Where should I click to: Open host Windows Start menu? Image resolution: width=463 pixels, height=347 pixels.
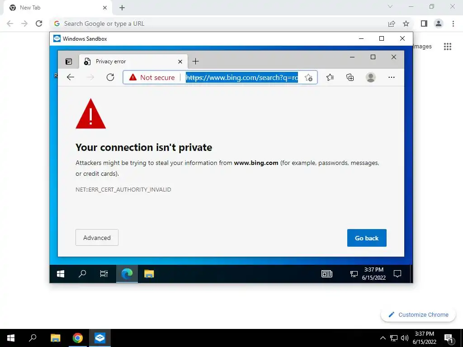(11, 338)
